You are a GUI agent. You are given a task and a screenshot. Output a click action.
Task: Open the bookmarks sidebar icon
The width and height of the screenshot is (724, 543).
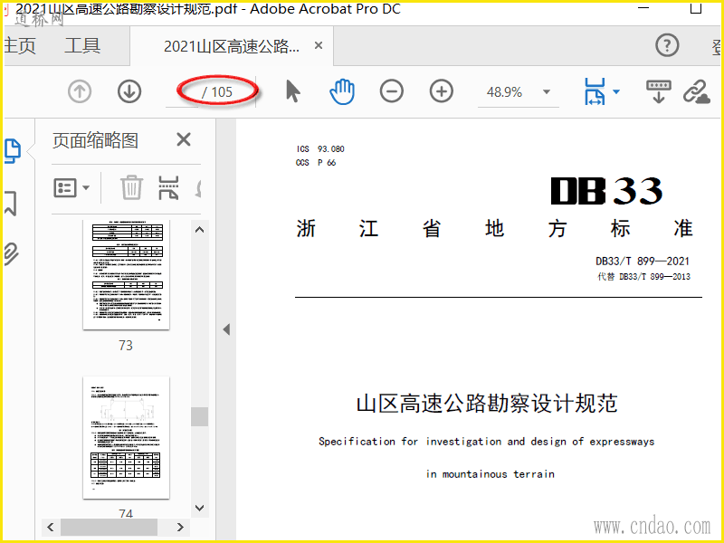pos(10,203)
